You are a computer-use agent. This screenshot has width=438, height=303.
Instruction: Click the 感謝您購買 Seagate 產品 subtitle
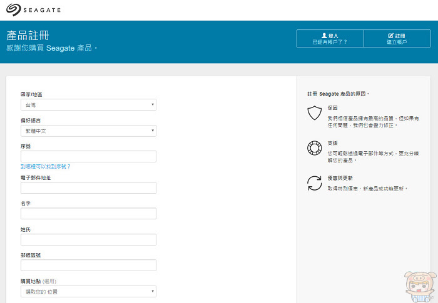pyautogui.click(x=52, y=48)
